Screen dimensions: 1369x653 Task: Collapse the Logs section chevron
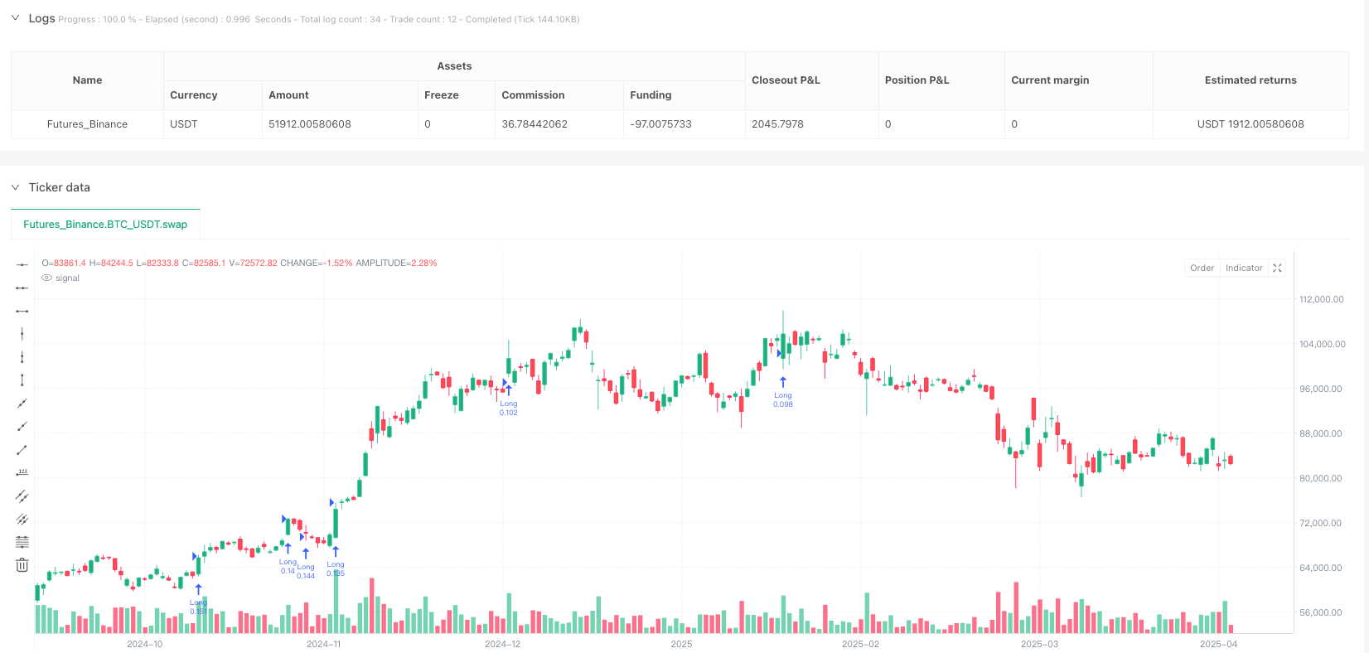click(15, 18)
